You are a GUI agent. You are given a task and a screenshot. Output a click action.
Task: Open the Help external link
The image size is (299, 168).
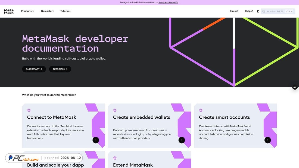pyautogui.click(x=249, y=11)
